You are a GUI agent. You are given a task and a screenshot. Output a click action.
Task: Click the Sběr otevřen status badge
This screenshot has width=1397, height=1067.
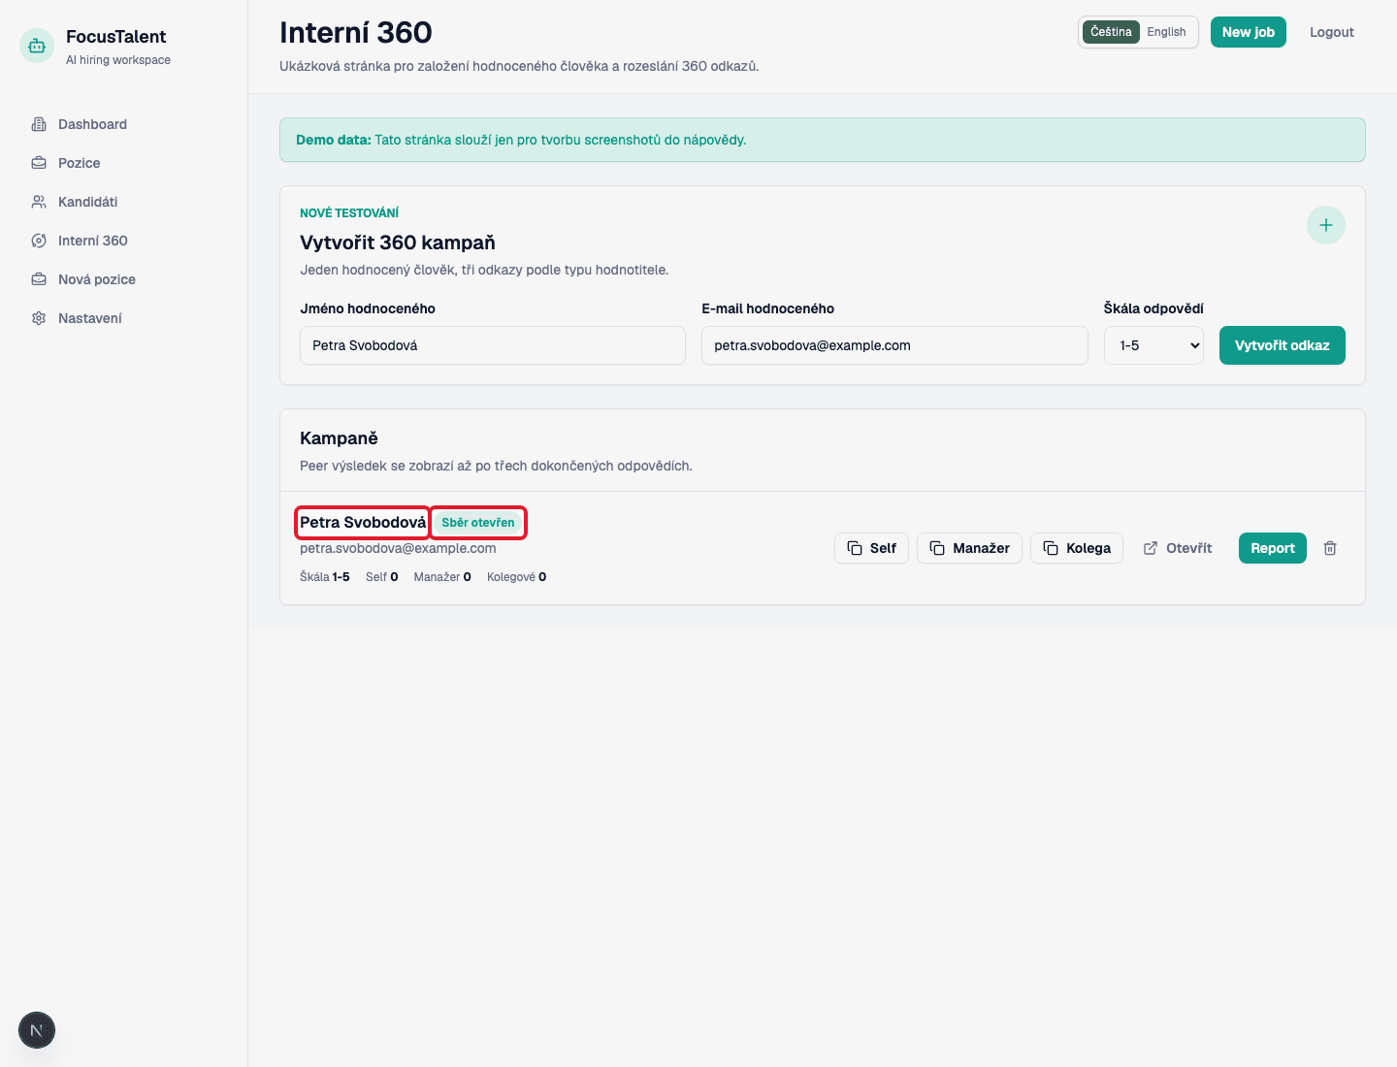click(478, 523)
